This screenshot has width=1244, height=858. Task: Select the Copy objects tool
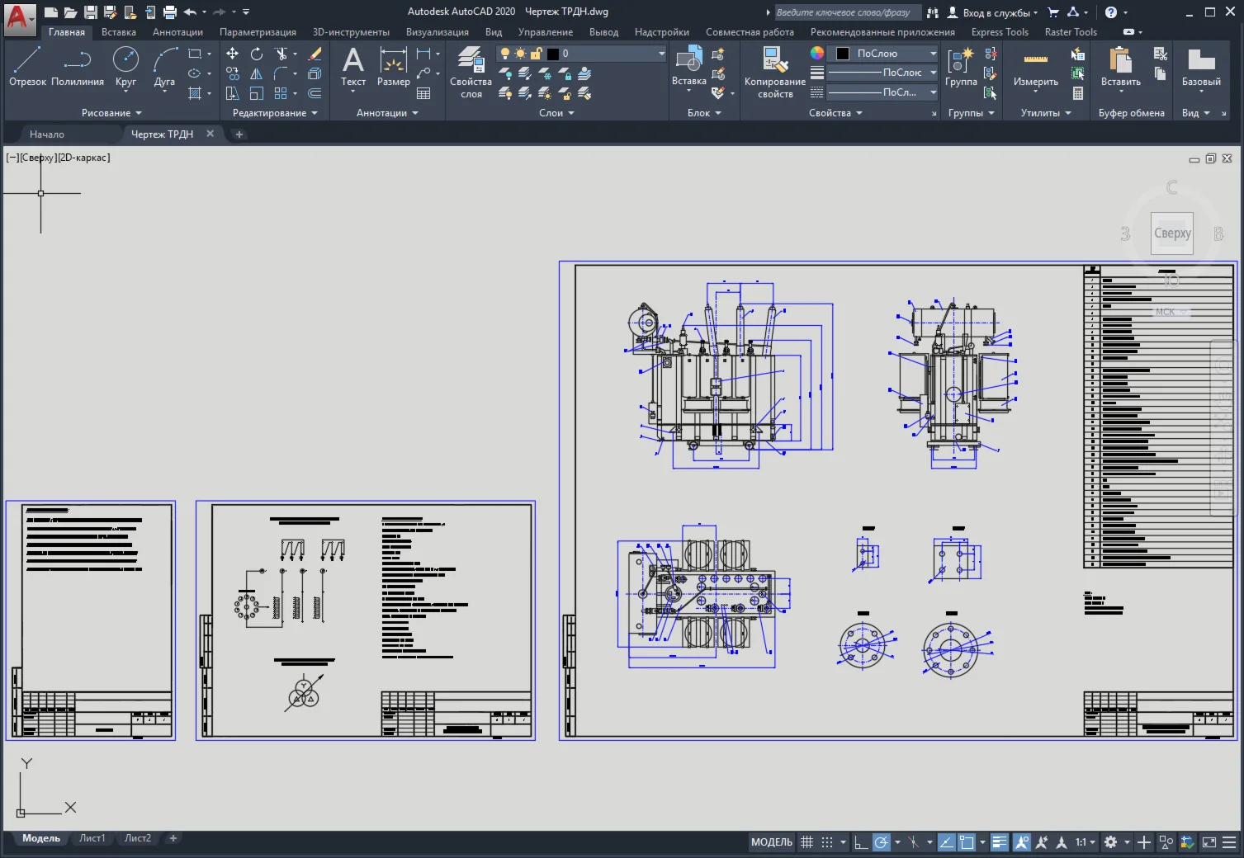click(233, 73)
